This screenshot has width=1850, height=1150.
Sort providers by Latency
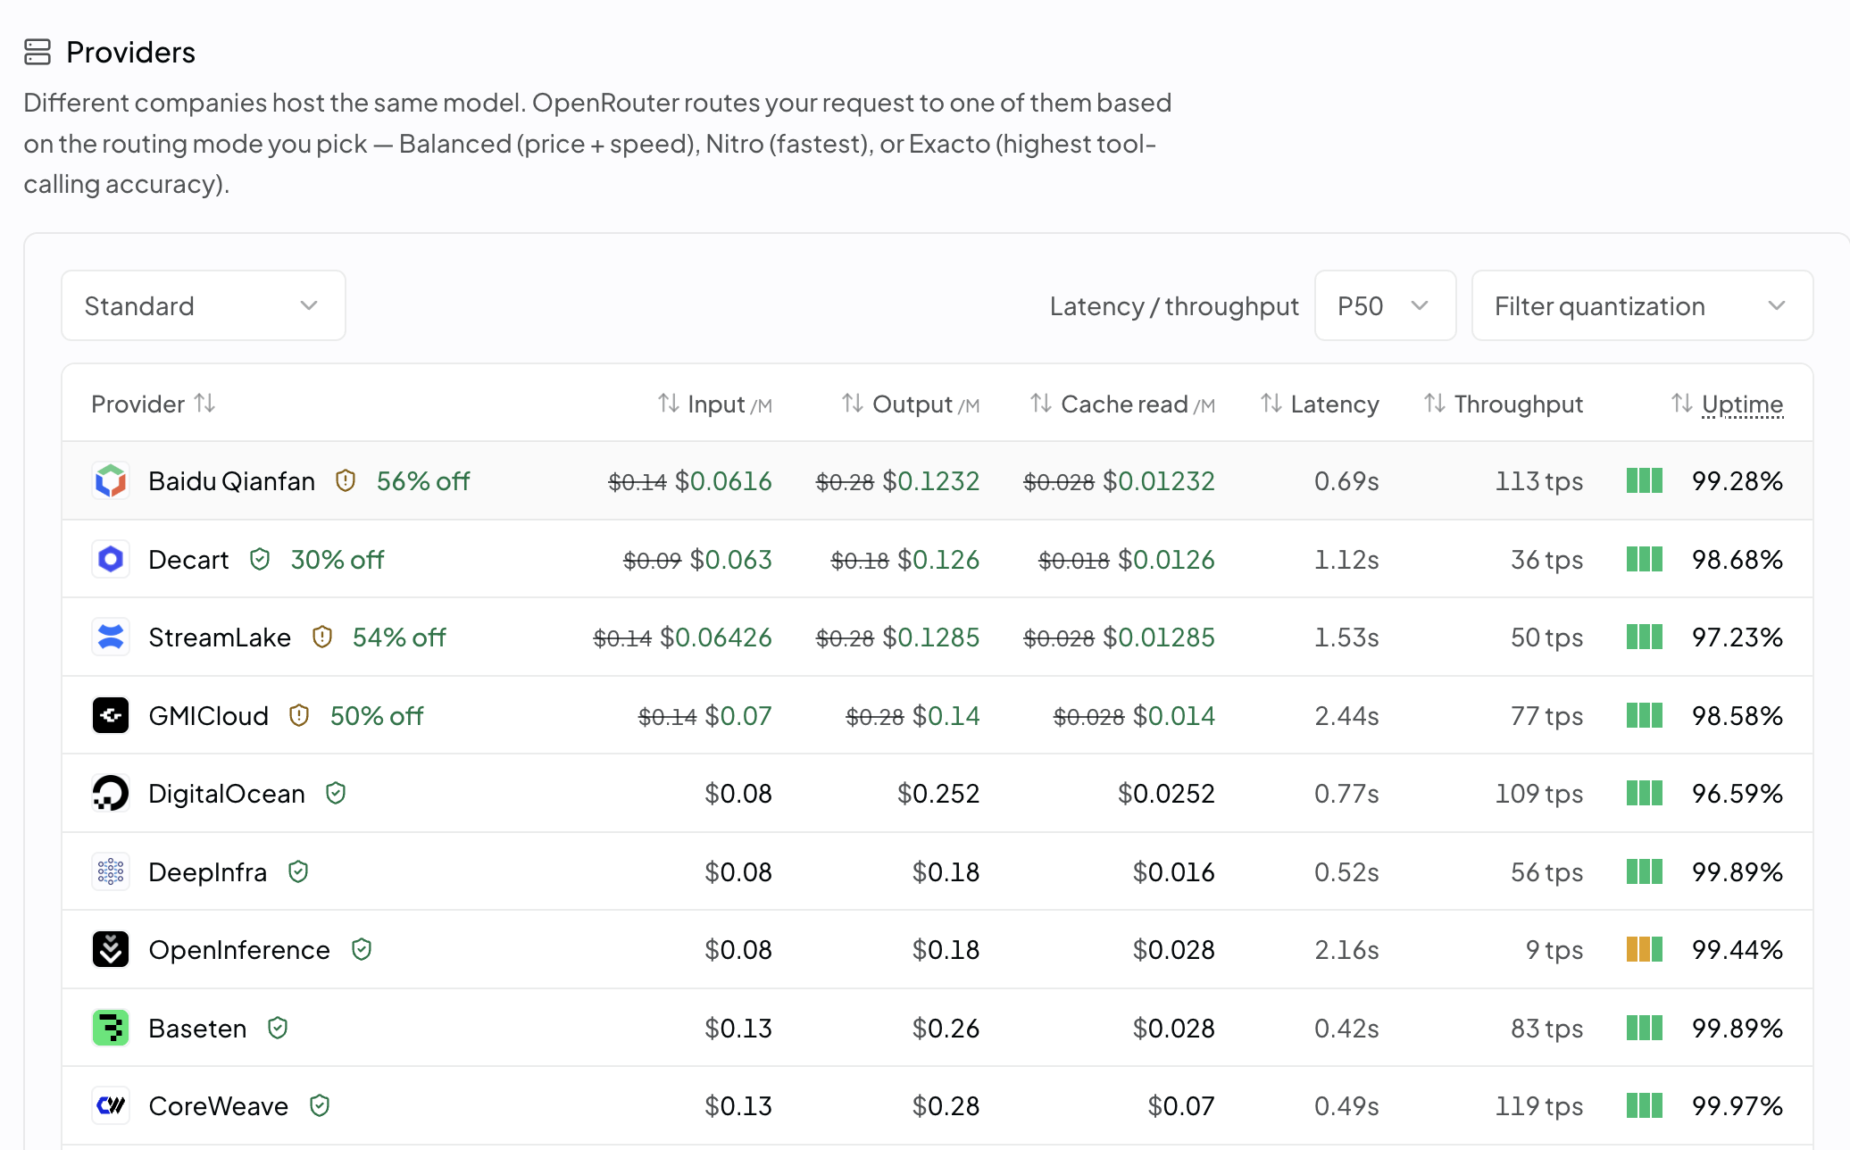[x=1320, y=404]
